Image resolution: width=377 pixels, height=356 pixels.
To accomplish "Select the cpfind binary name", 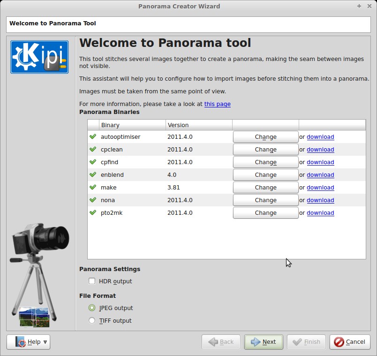I will (x=109, y=162).
